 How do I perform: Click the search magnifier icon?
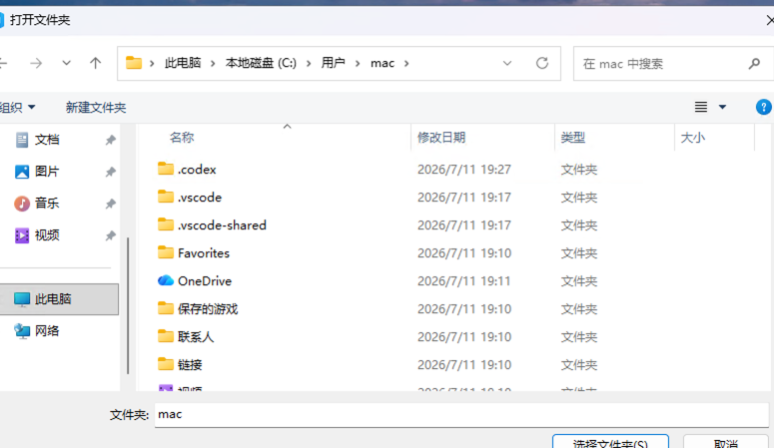754,64
